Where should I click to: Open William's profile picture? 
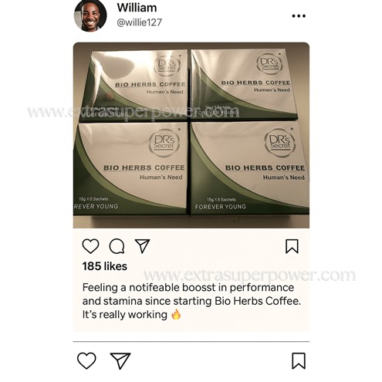click(x=90, y=15)
